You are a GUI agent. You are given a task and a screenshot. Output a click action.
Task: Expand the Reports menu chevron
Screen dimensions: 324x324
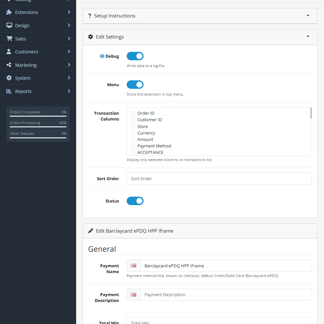click(69, 91)
